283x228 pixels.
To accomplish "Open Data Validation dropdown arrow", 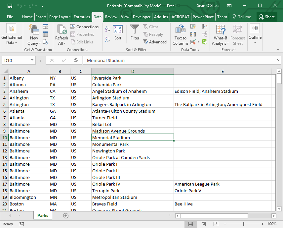I will pos(199,42).
